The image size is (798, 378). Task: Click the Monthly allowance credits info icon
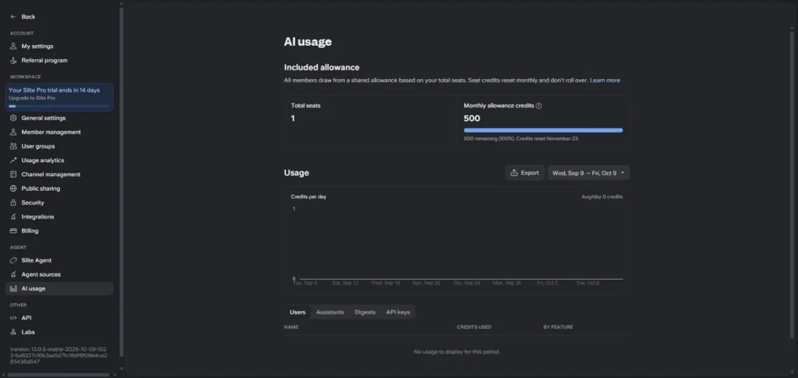539,106
